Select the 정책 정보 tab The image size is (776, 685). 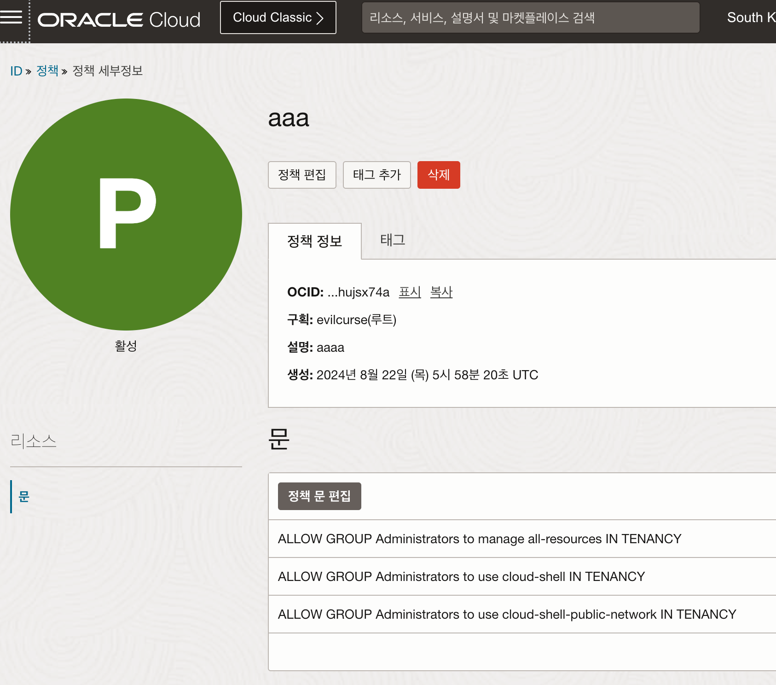point(314,241)
